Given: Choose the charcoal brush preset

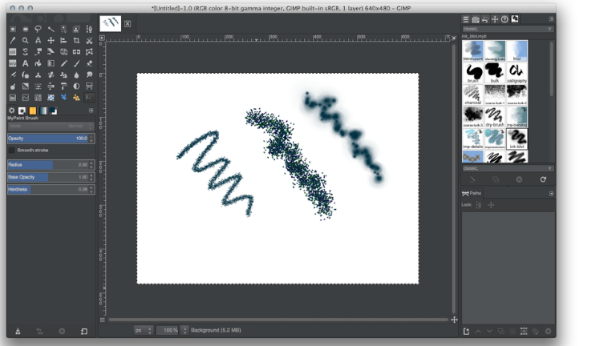Looking at the screenshot, I should 472,95.
